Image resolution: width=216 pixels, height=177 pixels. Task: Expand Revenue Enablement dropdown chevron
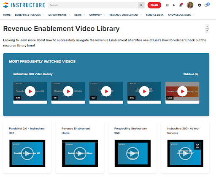[141, 15]
